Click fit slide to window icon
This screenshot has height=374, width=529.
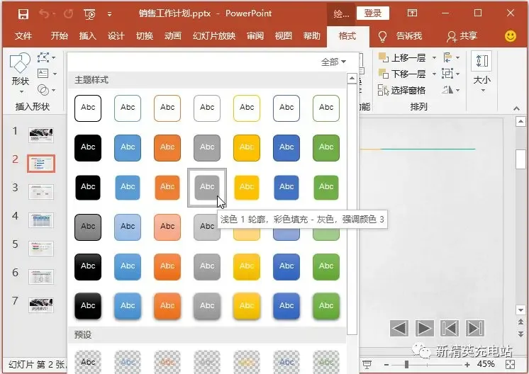tap(511, 364)
